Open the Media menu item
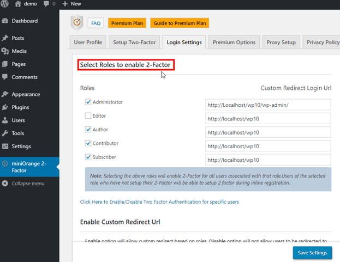This screenshot has width=340, height=262. 29,51
